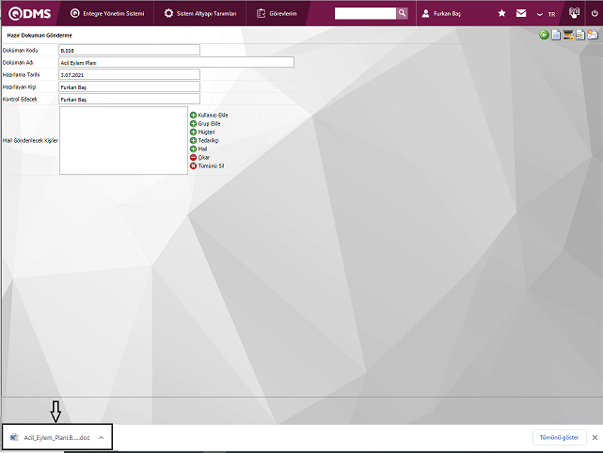Click the top bar search field
The image size is (603, 453).
(365, 13)
